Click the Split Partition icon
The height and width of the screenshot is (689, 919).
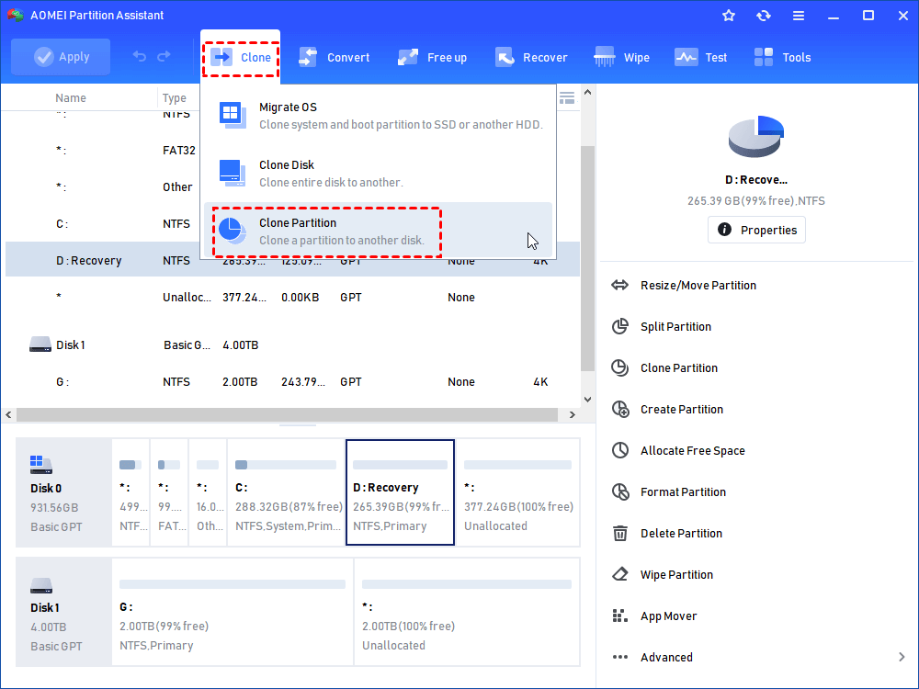coord(620,326)
